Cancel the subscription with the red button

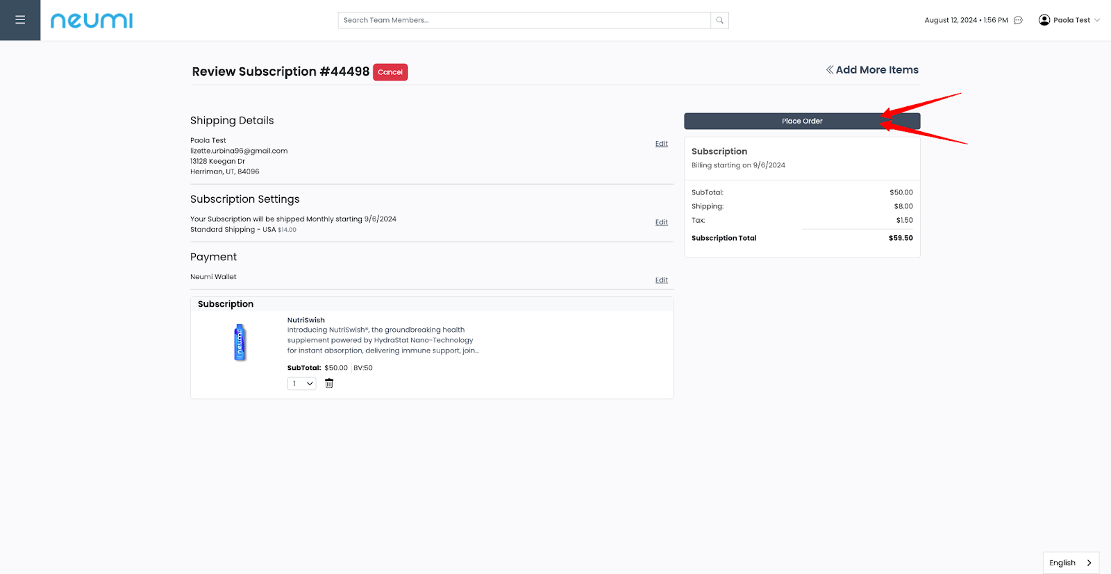[390, 72]
